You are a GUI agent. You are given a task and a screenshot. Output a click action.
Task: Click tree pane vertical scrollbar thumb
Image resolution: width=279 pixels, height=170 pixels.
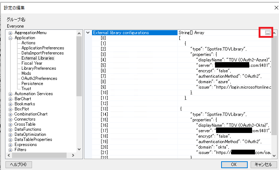coord(79,66)
